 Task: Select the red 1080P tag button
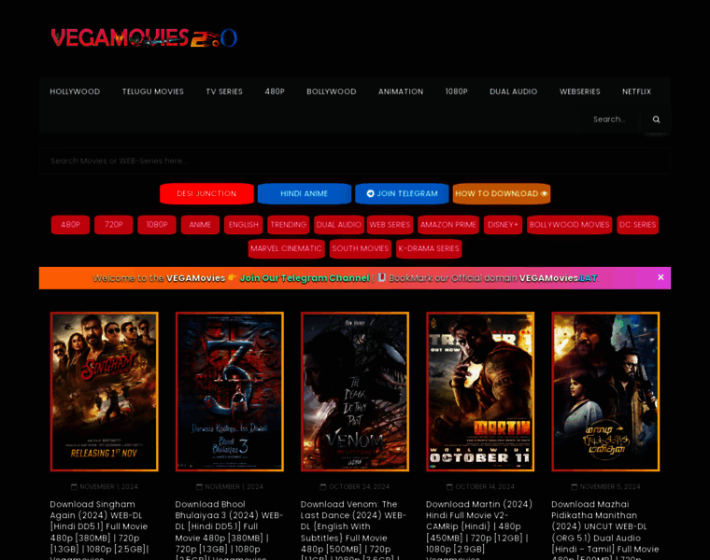click(157, 225)
